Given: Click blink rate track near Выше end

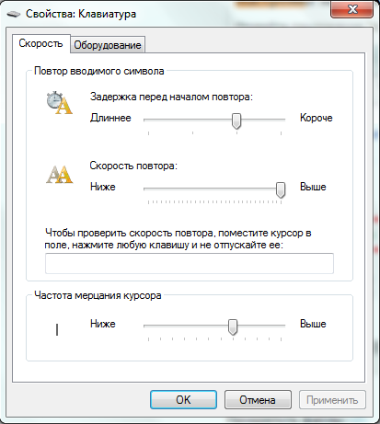Looking at the screenshot, I should click(279, 326).
